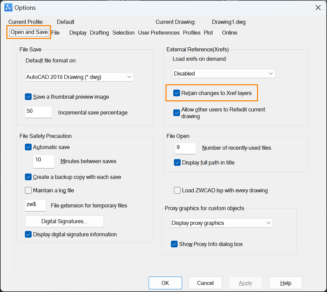The width and height of the screenshot is (327, 292).
Task: Click the Cancel button
Action: (205, 283)
